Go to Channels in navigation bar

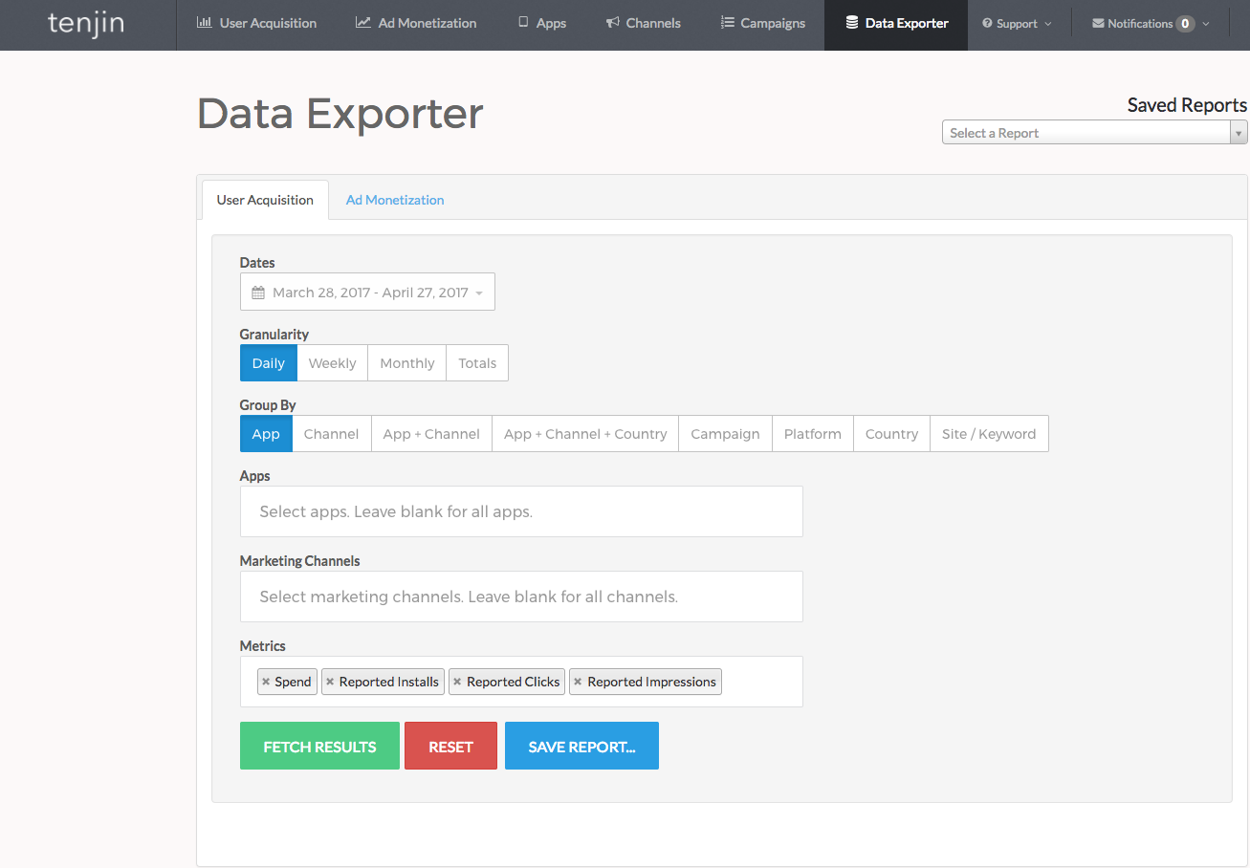point(644,25)
